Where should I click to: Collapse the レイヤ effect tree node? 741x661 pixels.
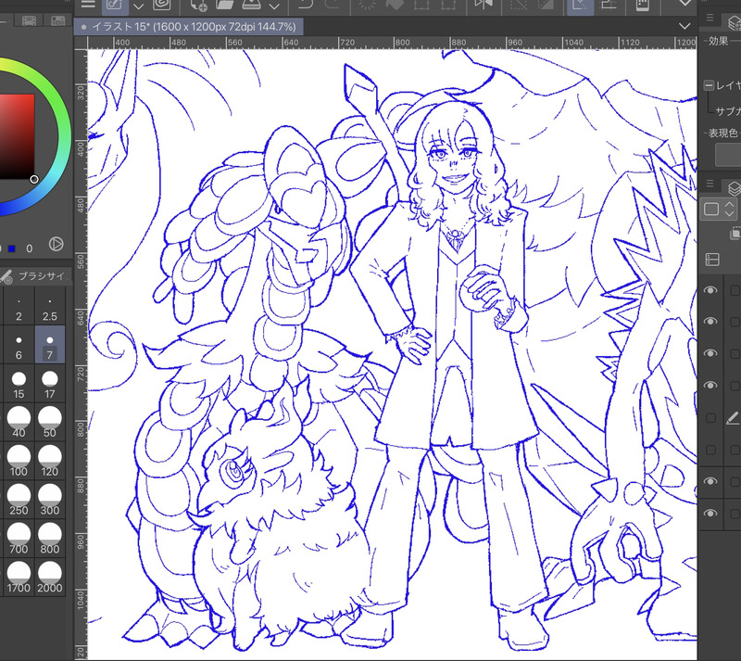(709, 85)
